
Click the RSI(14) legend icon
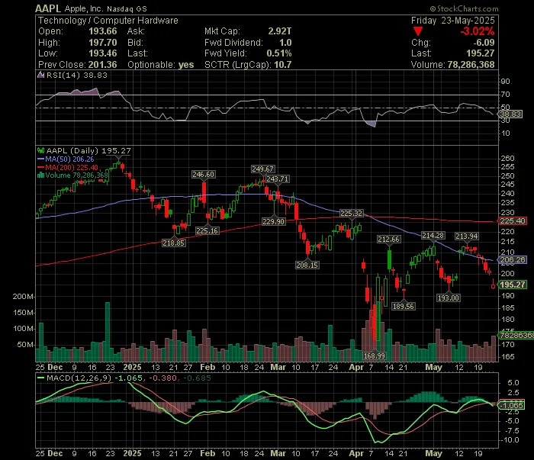tap(40, 75)
